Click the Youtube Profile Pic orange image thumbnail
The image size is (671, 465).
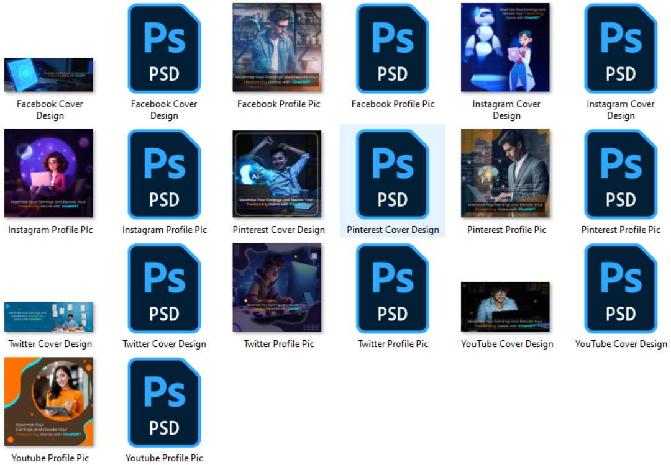click(48, 402)
